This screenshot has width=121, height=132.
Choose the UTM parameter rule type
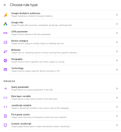(x=19, y=32)
